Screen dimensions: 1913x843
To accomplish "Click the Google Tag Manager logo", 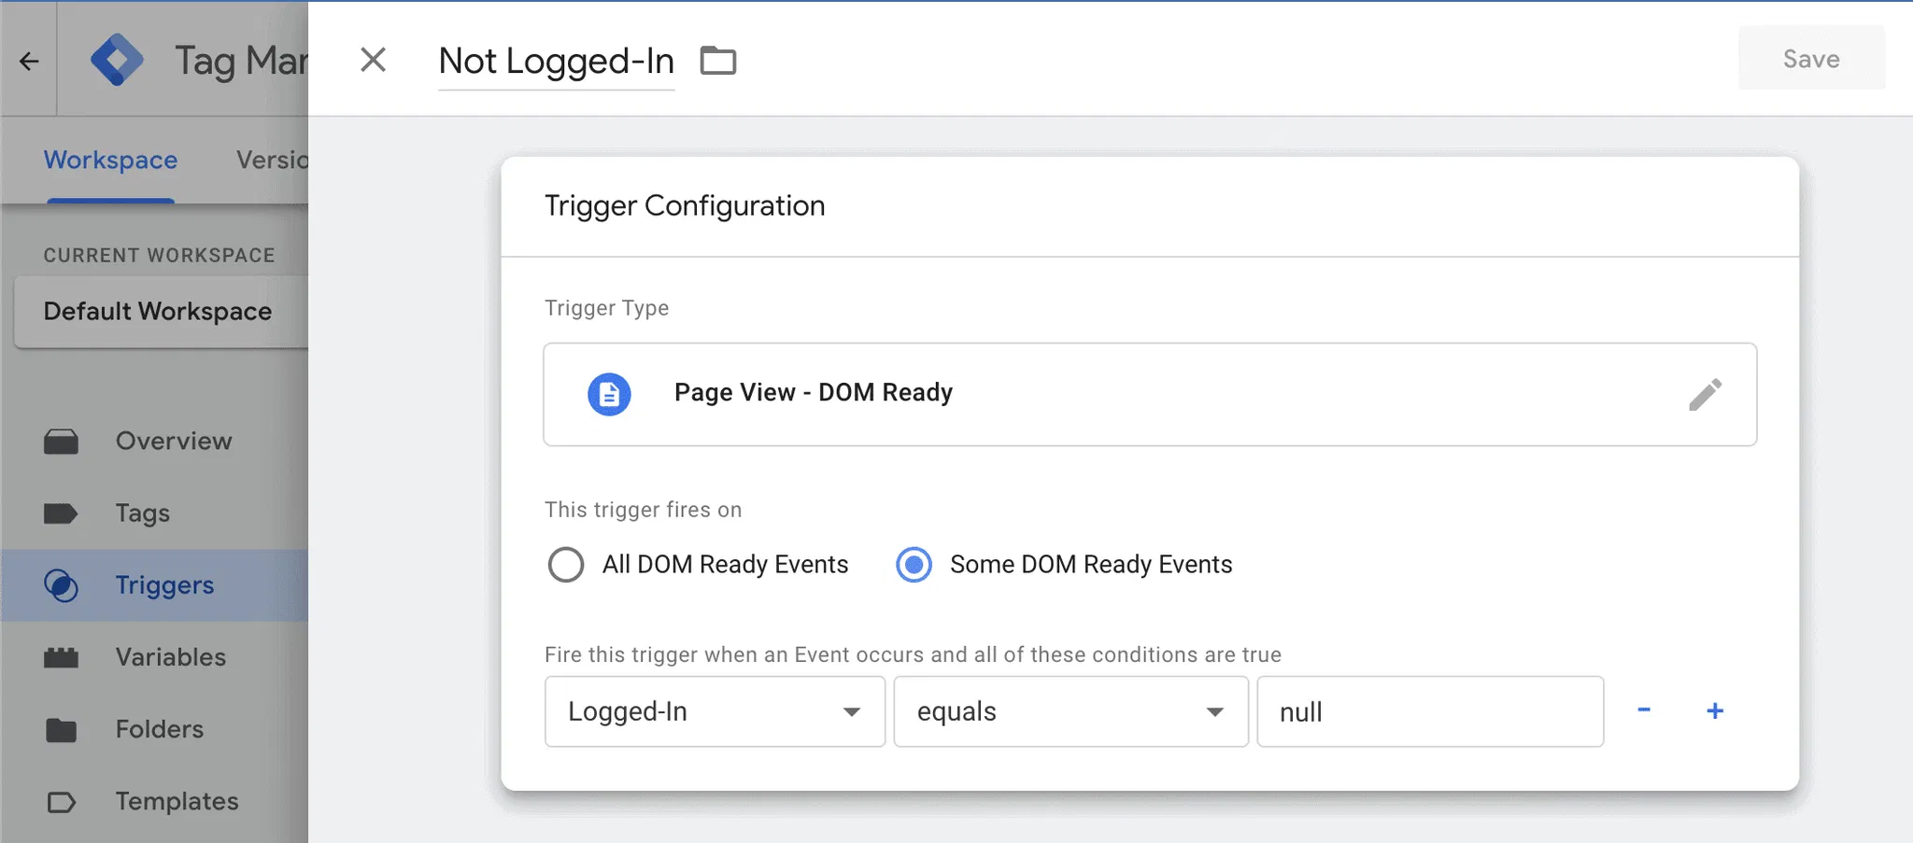I will (117, 60).
